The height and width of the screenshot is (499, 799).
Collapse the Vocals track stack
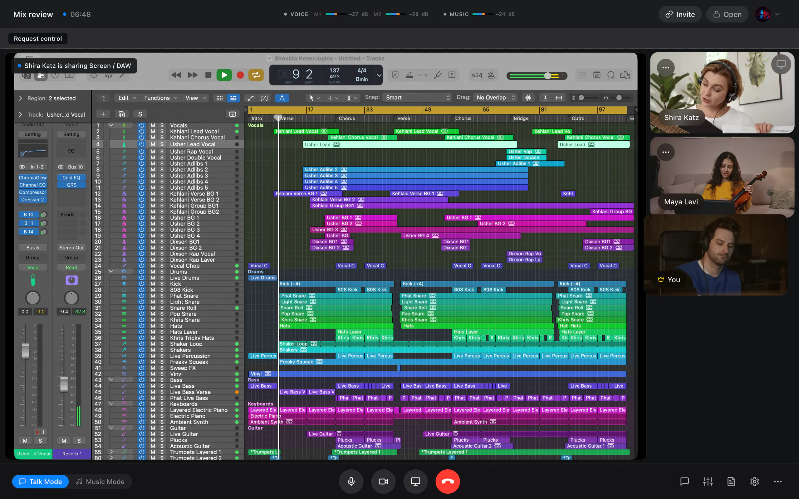click(x=111, y=125)
